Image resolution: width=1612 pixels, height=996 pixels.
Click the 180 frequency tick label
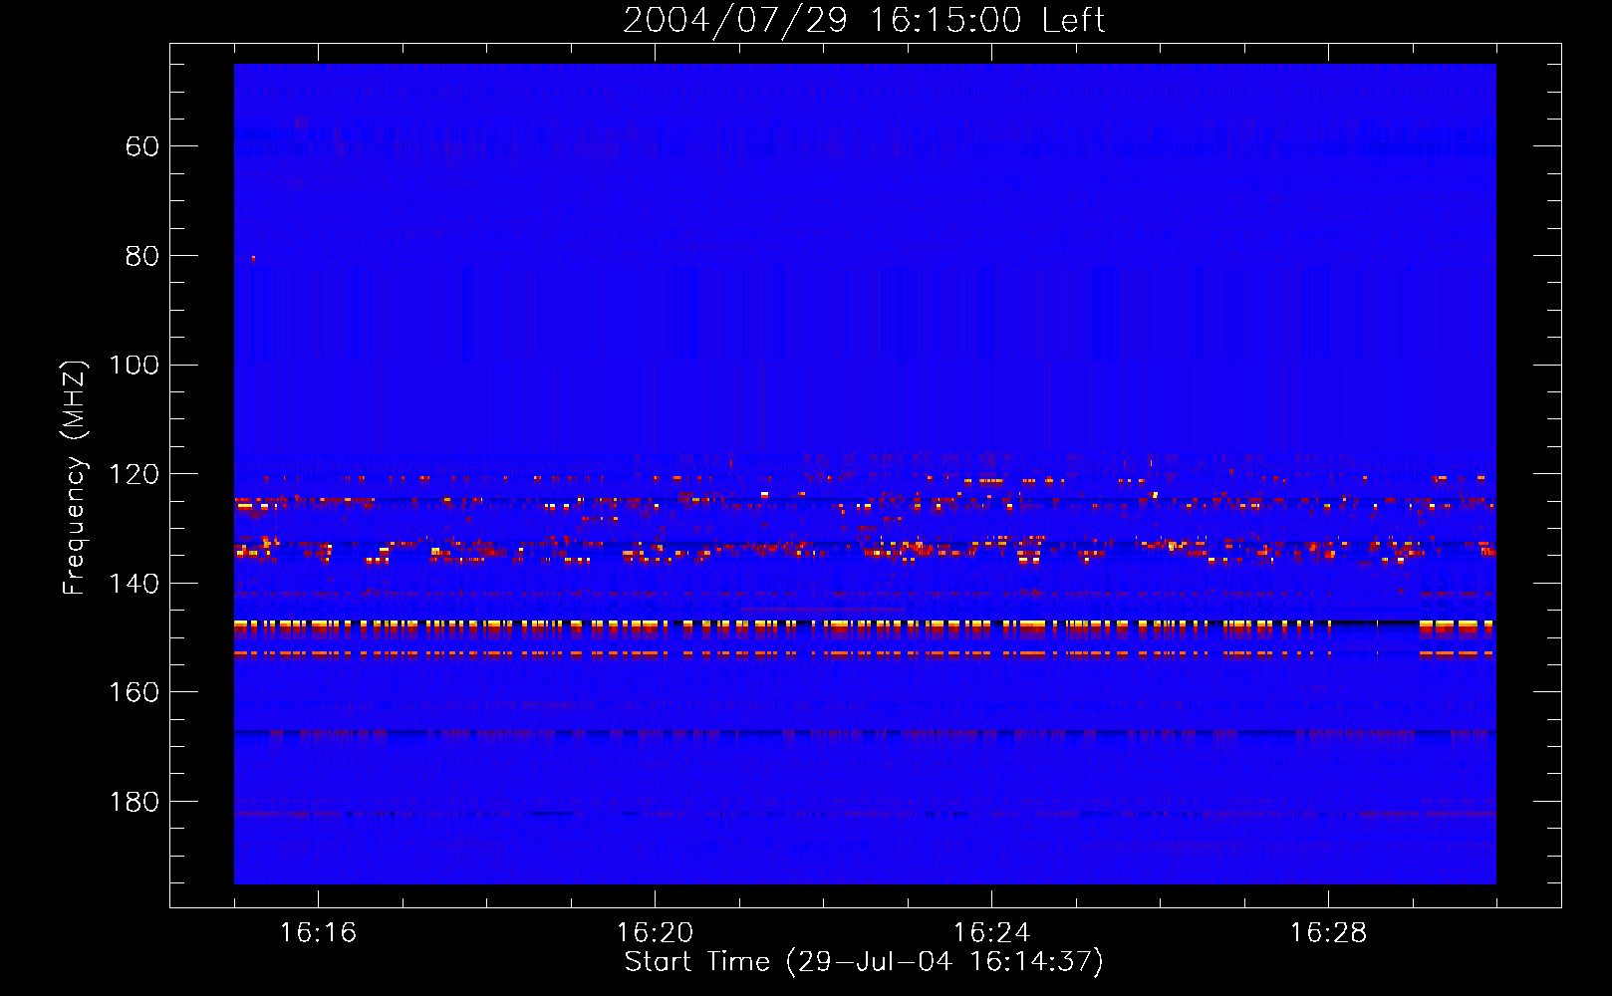click(134, 803)
